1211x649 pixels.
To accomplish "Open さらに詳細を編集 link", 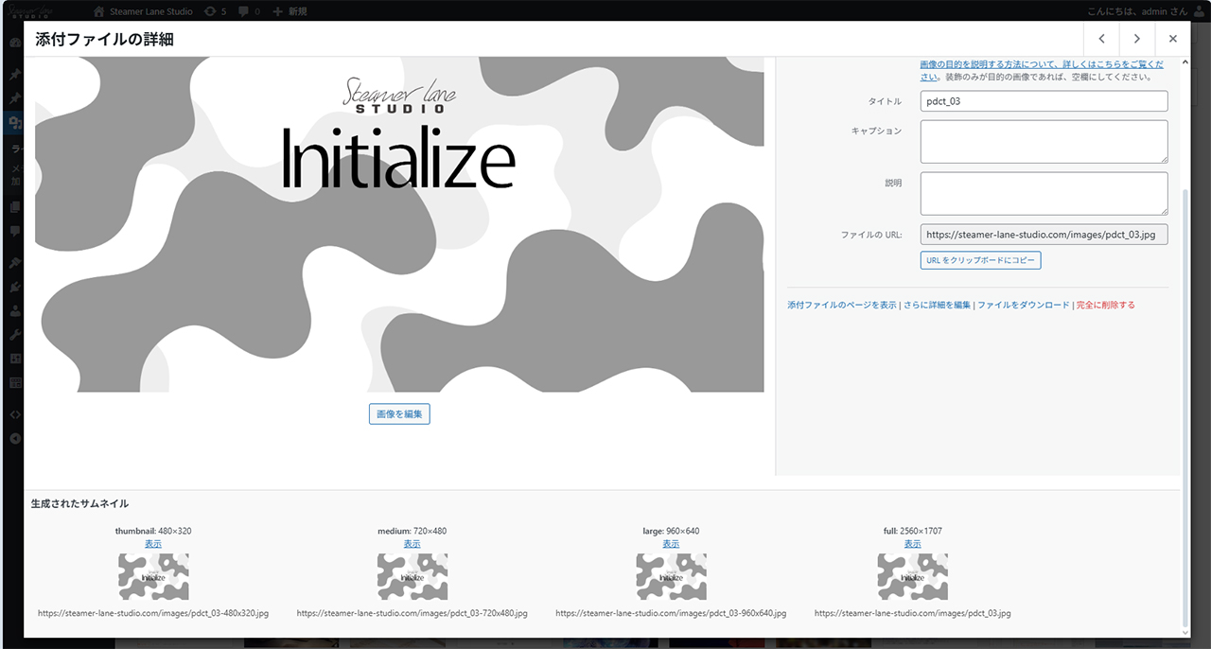I will pos(937,306).
